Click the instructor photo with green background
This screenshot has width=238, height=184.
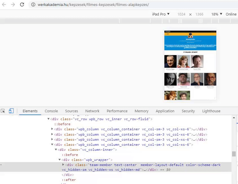pos(184,95)
